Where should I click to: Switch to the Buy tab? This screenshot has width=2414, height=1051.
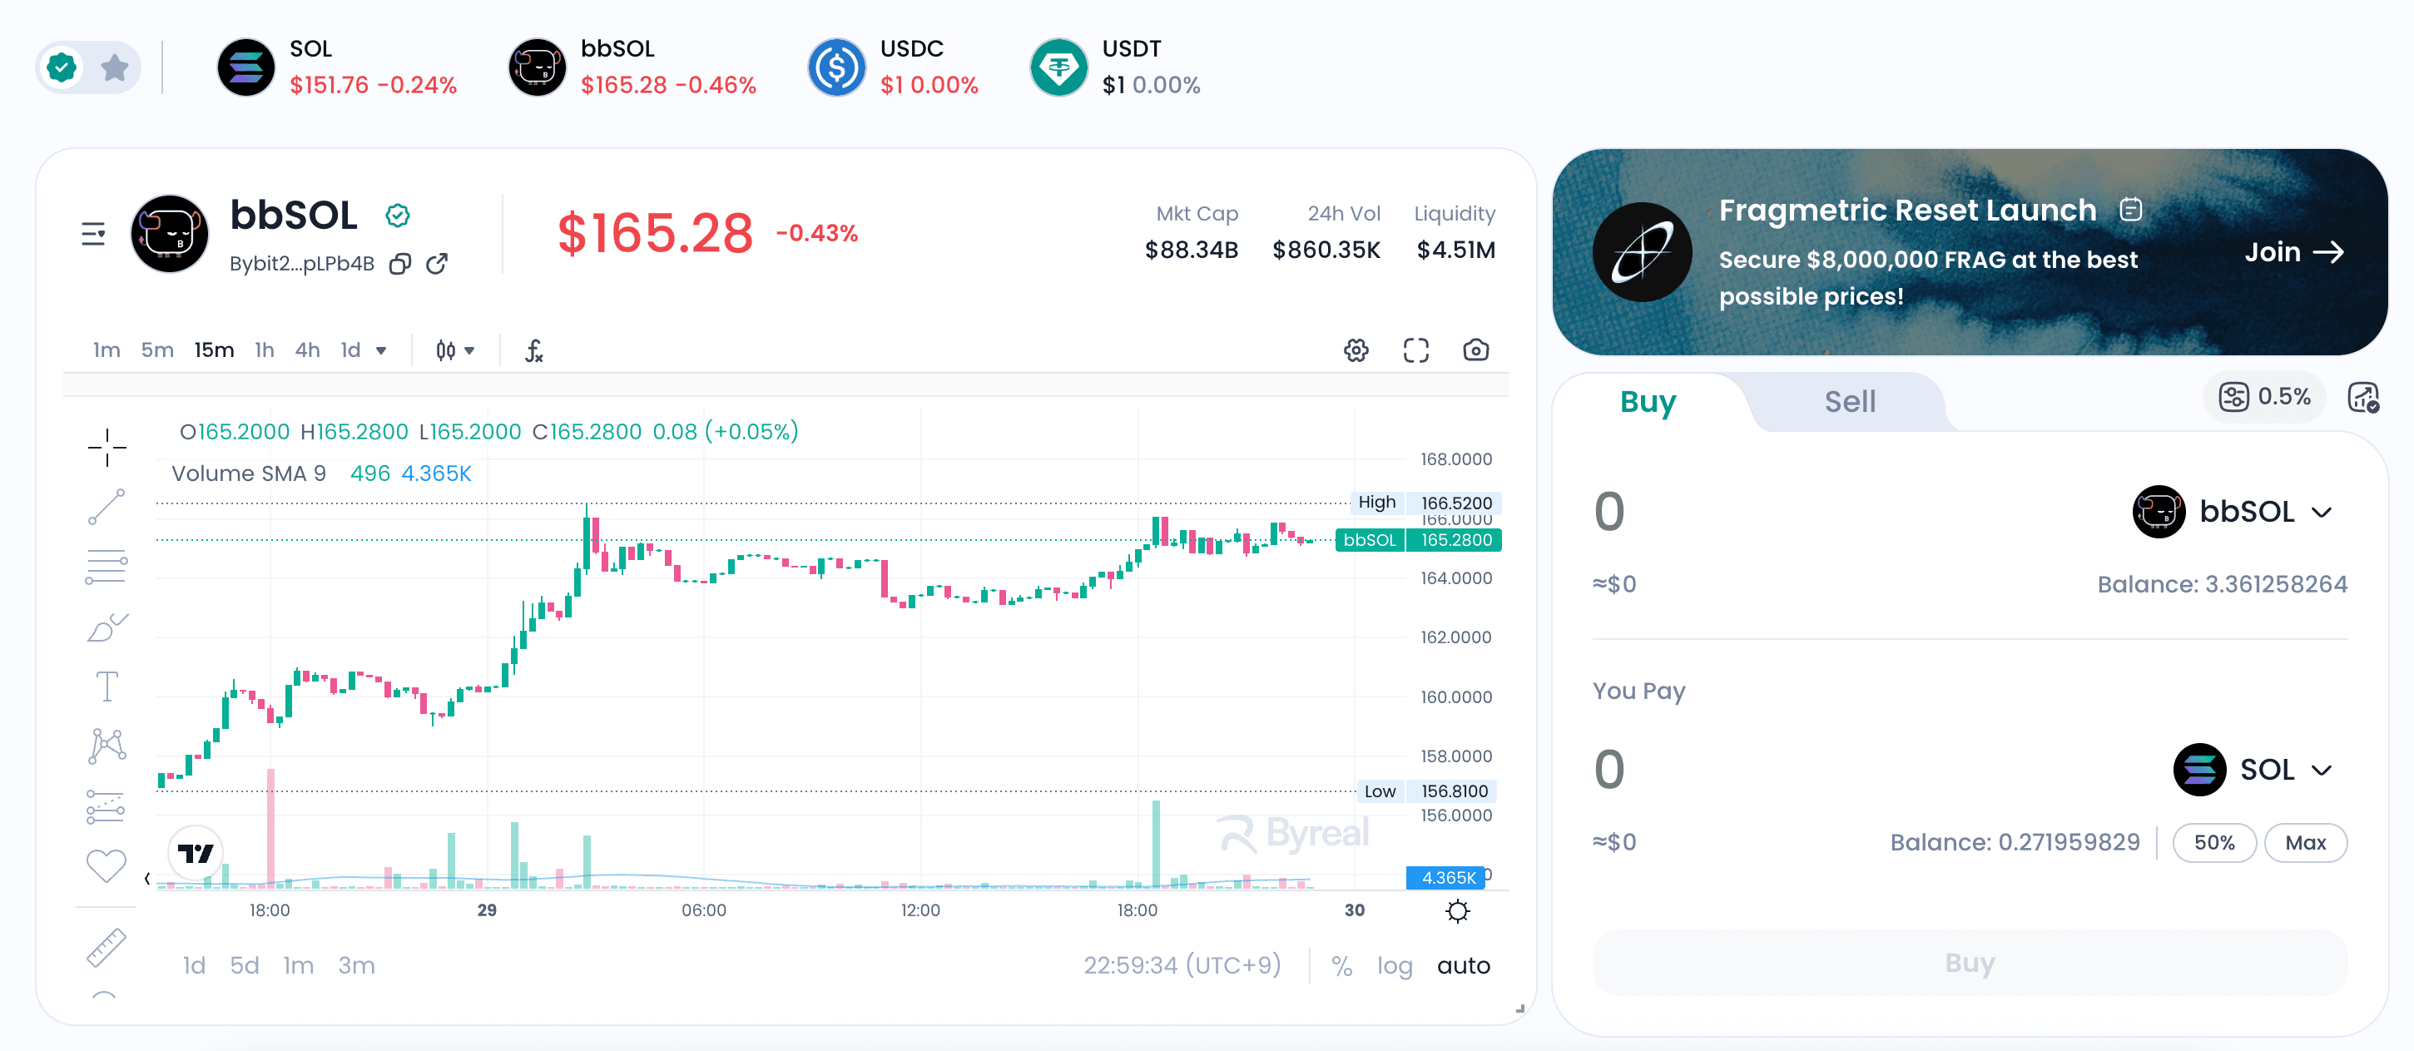click(x=1648, y=402)
